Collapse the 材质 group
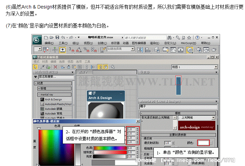 [x=53, y=83]
